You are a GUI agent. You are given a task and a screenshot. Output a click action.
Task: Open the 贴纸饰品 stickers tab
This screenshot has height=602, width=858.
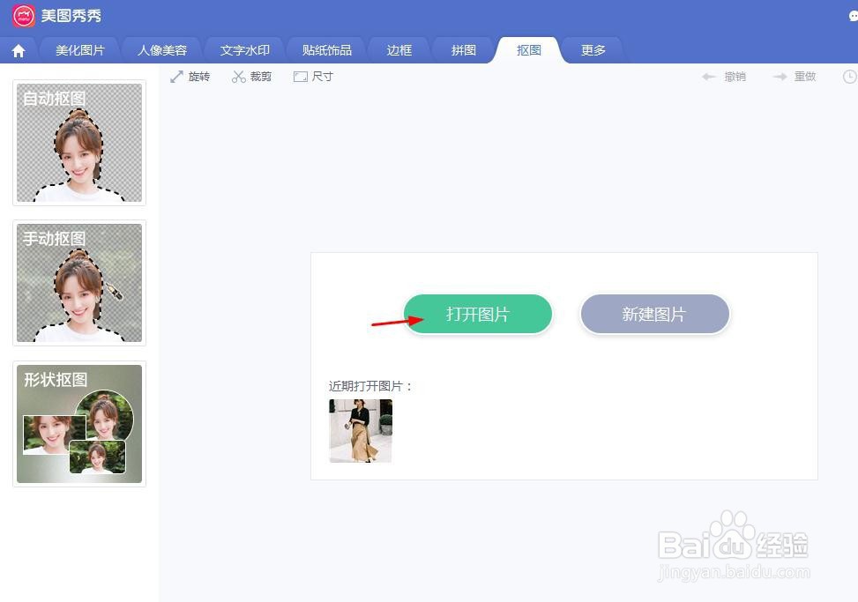(325, 50)
